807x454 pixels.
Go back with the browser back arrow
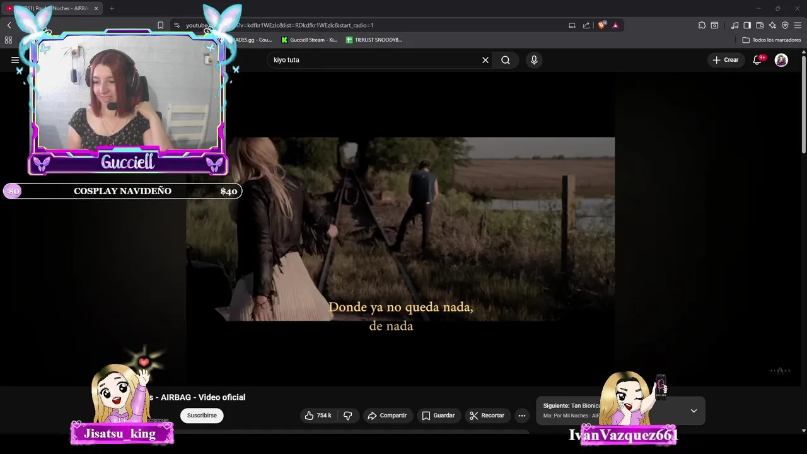click(9, 25)
